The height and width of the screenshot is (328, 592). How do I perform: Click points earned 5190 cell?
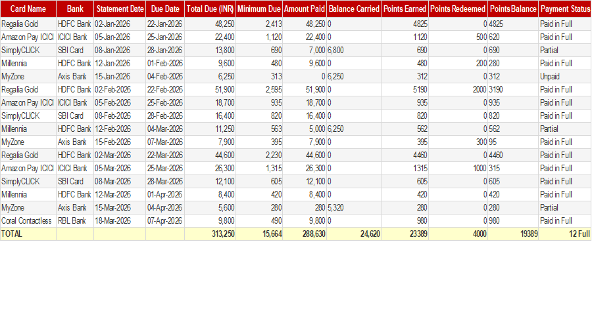pyautogui.click(x=405, y=90)
